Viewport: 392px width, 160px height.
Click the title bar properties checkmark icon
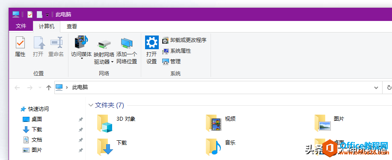30,15
